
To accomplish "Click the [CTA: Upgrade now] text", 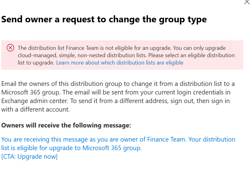I will (29, 157).
